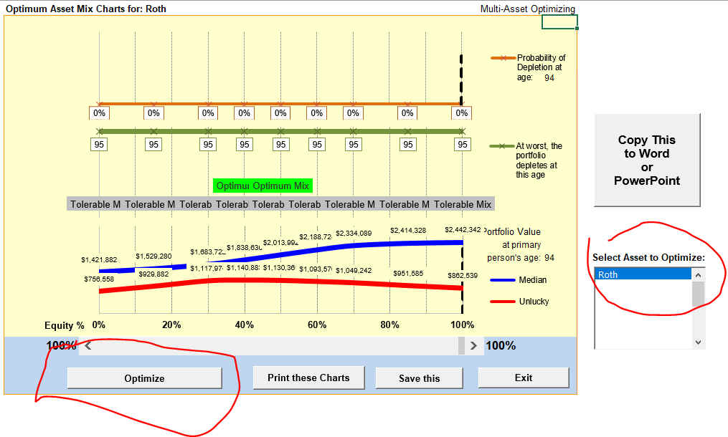728x437 pixels.
Task: Click Copy This to Word or PowerPoint
Action: pyautogui.click(x=647, y=160)
